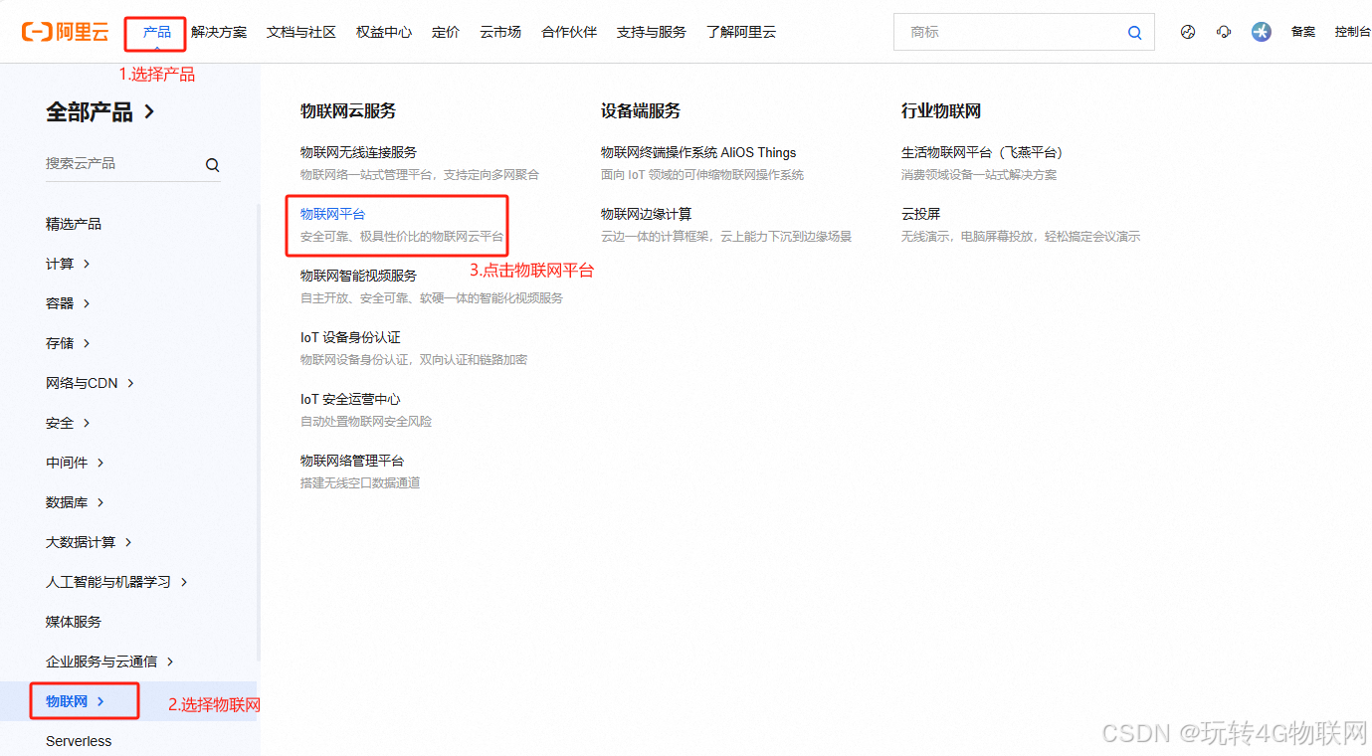The height and width of the screenshot is (756, 1372).
Task: Expand the 企业服务与云通信 category
Action: click(109, 661)
